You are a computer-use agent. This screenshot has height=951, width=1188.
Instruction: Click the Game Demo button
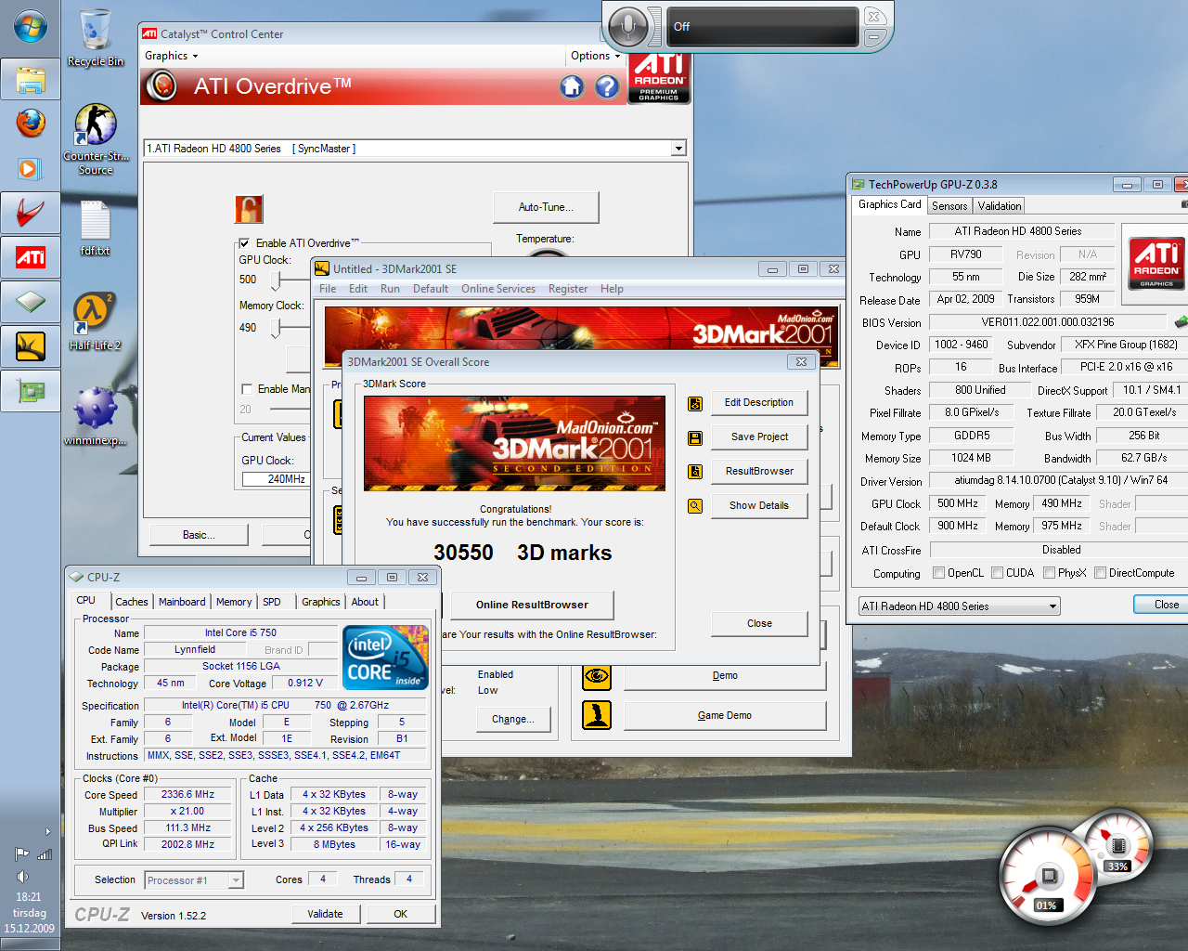(x=725, y=715)
